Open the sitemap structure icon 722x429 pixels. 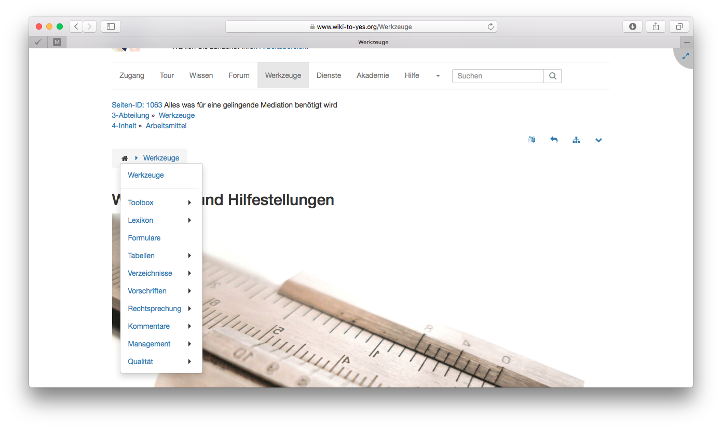tap(576, 140)
